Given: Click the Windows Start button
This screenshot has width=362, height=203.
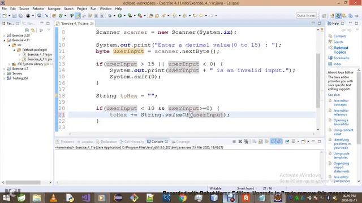Looking at the screenshot, I should (6, 198).
